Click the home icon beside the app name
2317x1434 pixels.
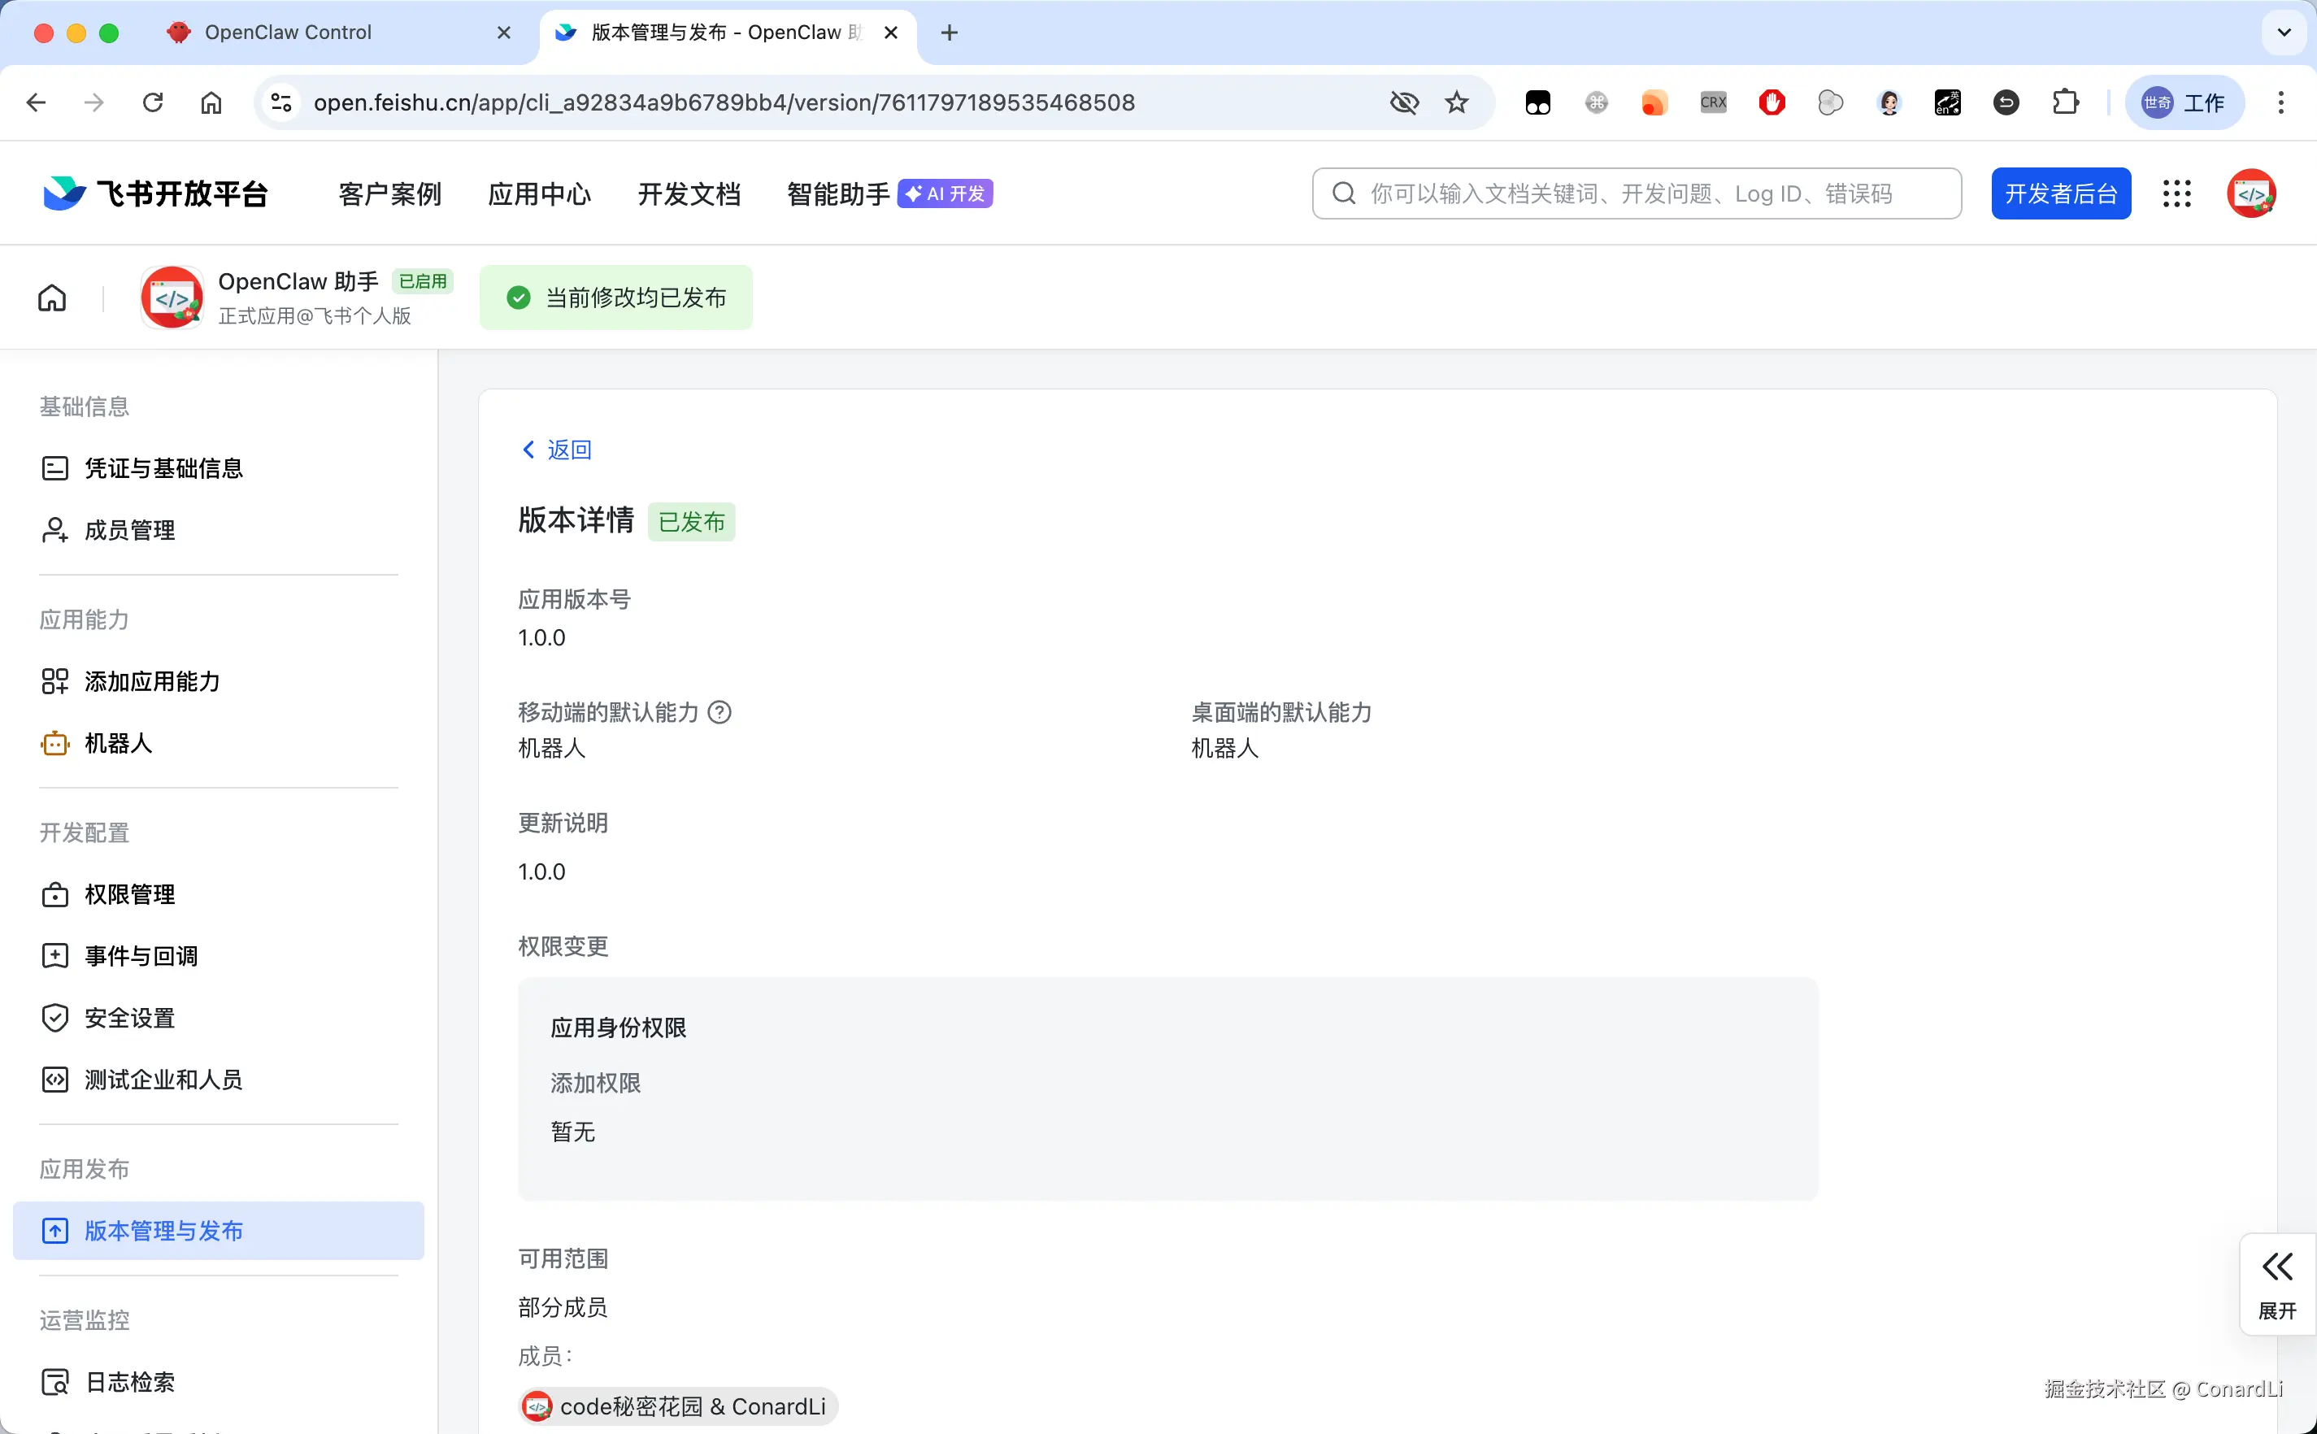pos(52,298)
